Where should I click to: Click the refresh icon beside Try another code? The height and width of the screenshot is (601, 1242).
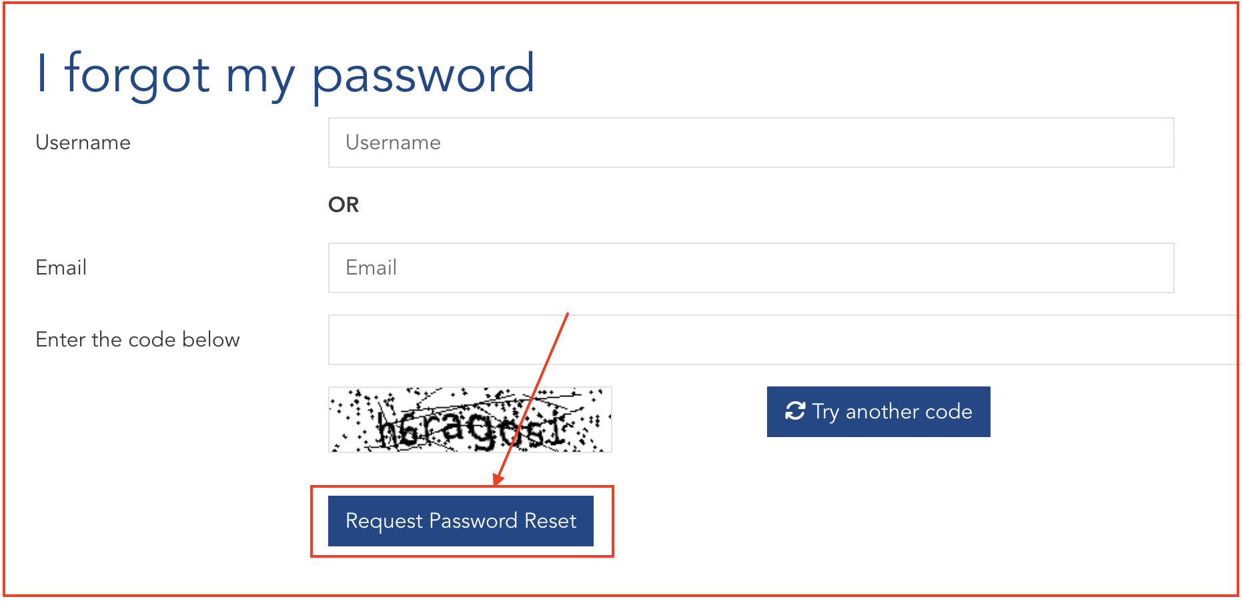795,411
